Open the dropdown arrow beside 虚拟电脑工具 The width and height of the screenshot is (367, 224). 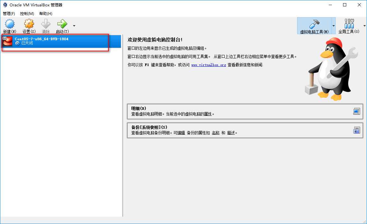(333, 26)
